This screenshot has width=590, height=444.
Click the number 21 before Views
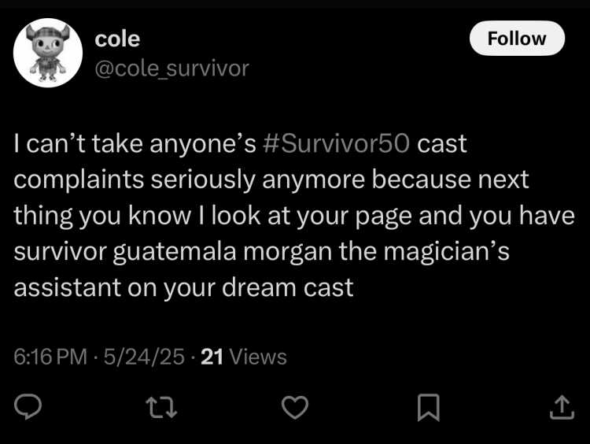click(x=212, y=357)
